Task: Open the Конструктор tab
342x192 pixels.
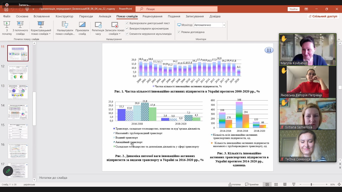Action: click(64, 16)
